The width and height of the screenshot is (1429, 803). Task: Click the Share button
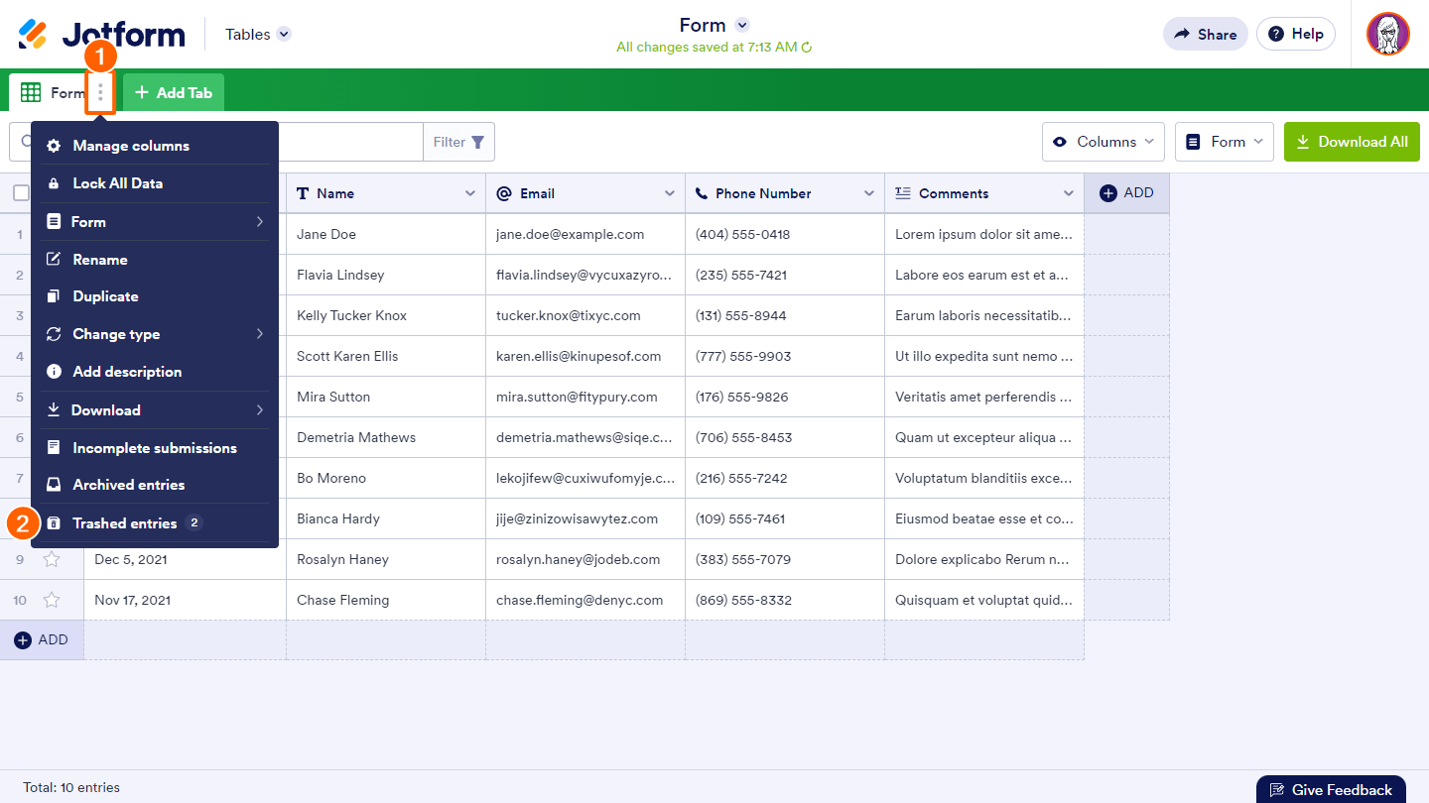click(1205, 34)
